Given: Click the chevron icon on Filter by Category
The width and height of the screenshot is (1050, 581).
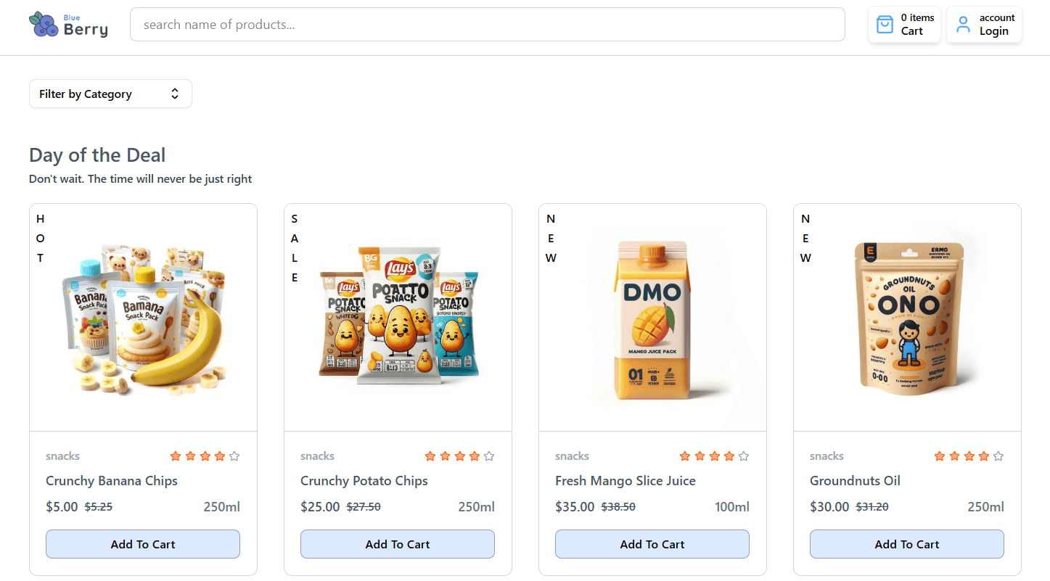Looking at the screenshot, I should 174,93.
